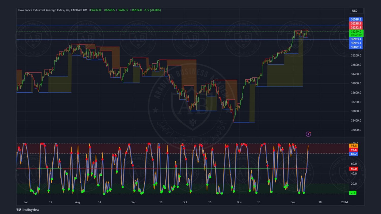Select the 4h interval label in the chart title
The height and width of the screenshot is (214, 381).
(68, 10)
